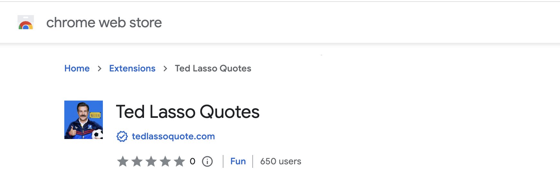Image resolution: width=560 pixels, height=196 pixels.
Task: Click the chrome web store header title
Action: pos(104,23)
